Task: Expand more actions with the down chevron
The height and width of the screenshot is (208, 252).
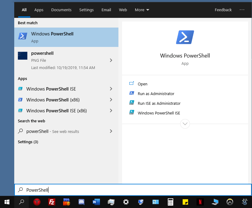Action: tap(185, 124)
